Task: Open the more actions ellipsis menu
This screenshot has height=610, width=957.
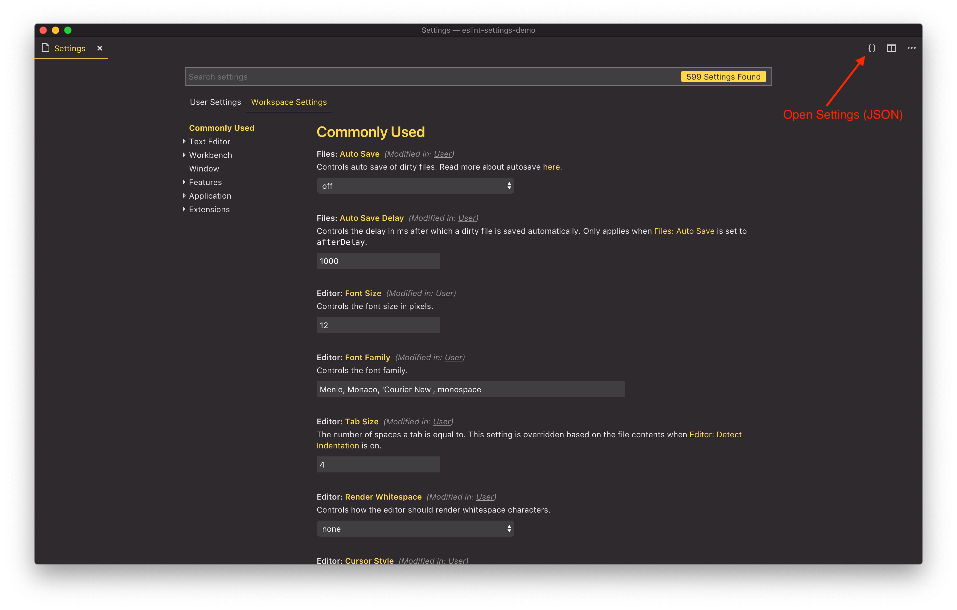Action: point(911,48)
